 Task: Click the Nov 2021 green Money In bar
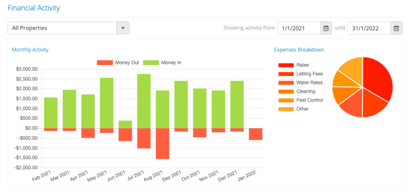[218, 109]
